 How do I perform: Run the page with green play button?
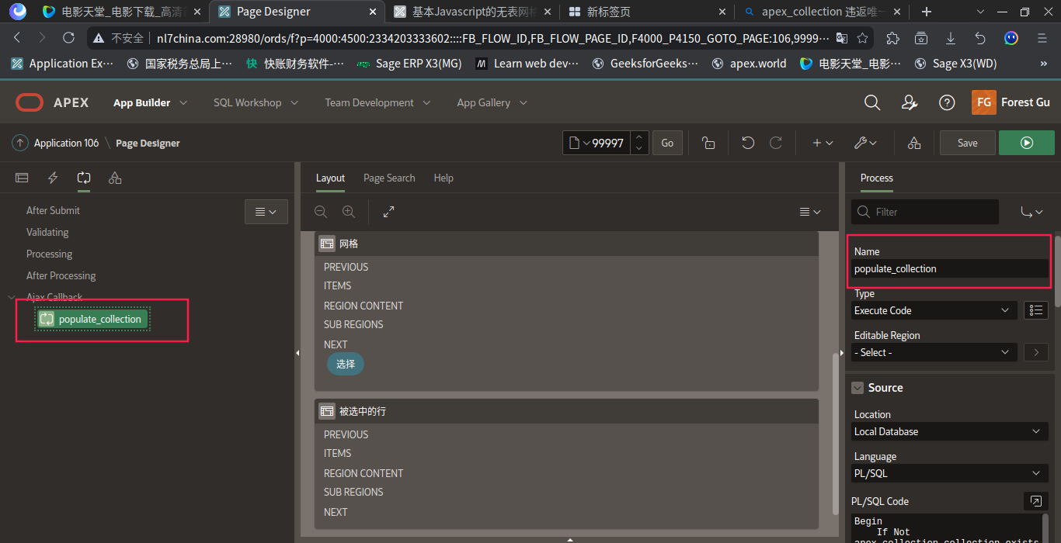pyautogui.click(x=1027, y=142)
